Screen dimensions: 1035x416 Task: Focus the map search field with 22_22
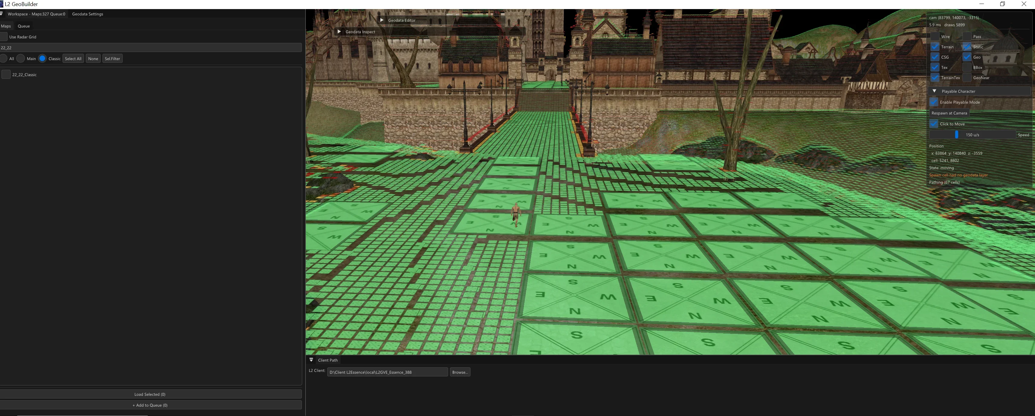tap(151, 47)
